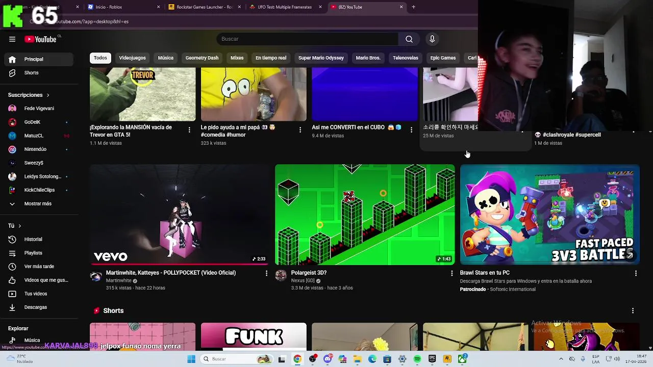The width and height of the screenshot is (653, 367).
Task: Select the En tiempo real chip
Action: [271, 58]
